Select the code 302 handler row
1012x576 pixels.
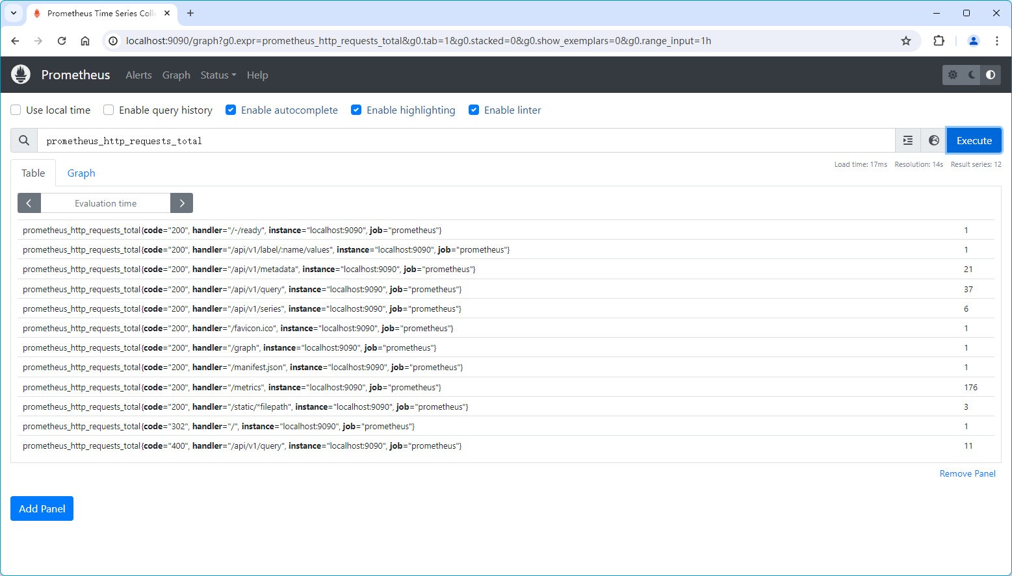click(506, 426)
